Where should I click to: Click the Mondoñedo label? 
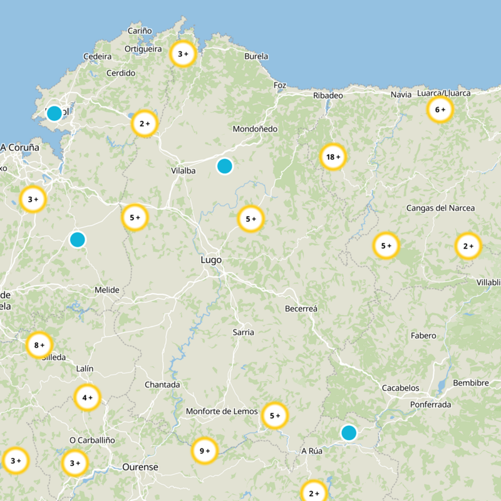[255, 129]
